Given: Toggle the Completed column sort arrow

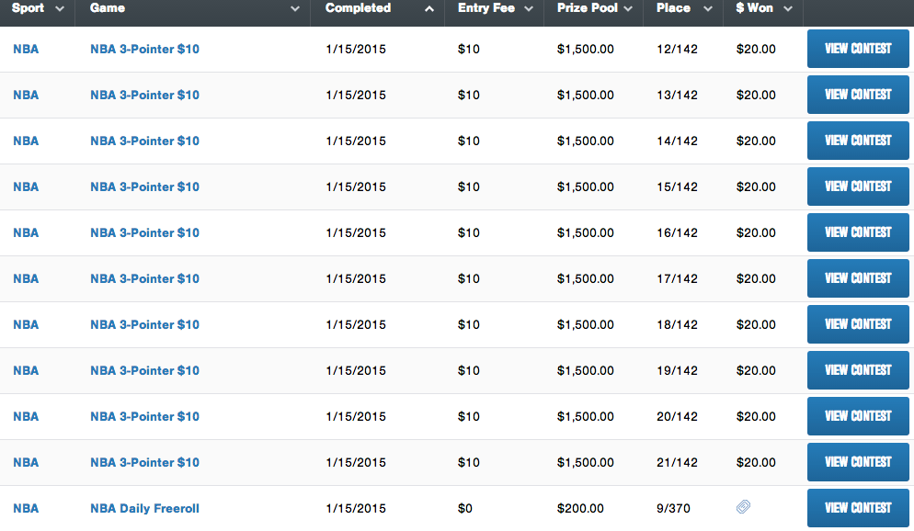Looking at the screenshot, I should click(x=429, y=9).
